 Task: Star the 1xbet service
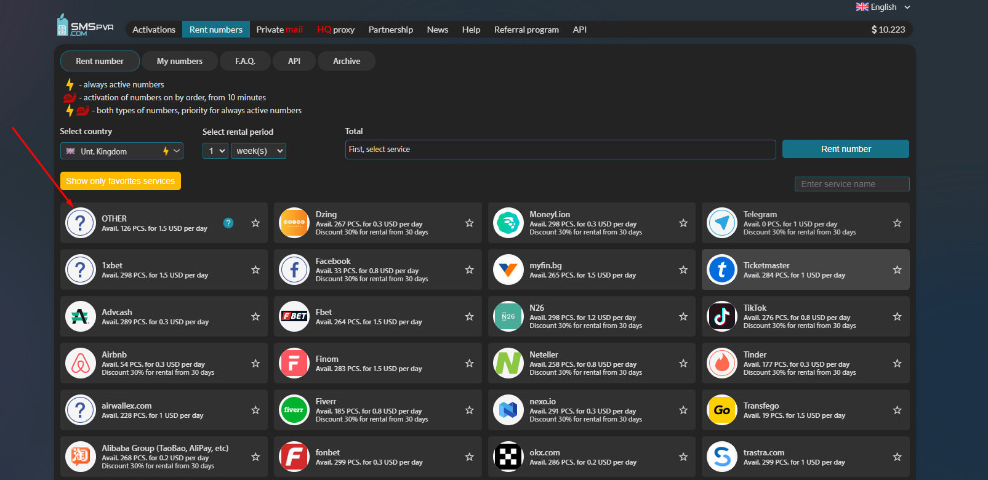click(255, 270)
